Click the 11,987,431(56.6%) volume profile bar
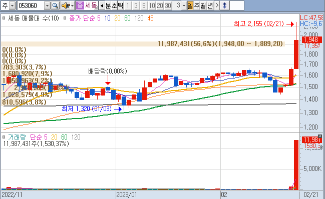325x199 pixels. (x=143, y=43)
